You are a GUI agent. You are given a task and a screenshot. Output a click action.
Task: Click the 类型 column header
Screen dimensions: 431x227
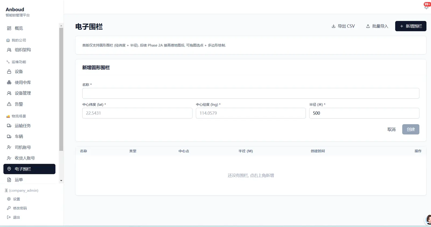pos(133,151)
